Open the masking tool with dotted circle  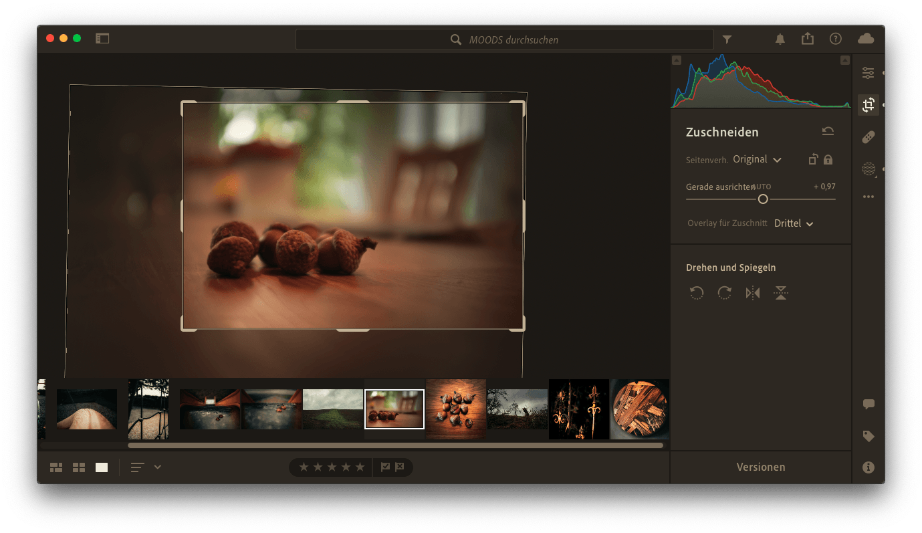(868, 169)
